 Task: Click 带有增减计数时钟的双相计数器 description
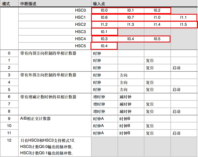(48, 97)
